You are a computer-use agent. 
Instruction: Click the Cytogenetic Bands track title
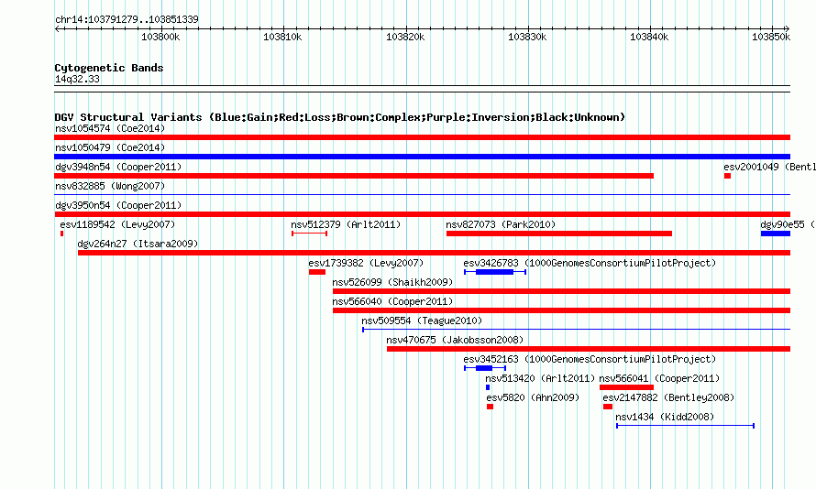[109, 68]
